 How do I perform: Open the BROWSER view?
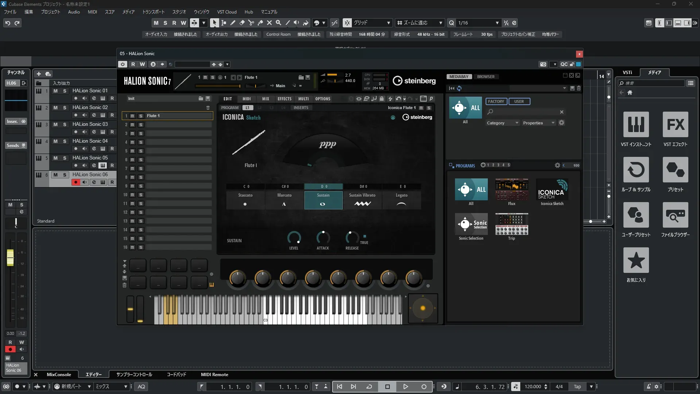486,77
